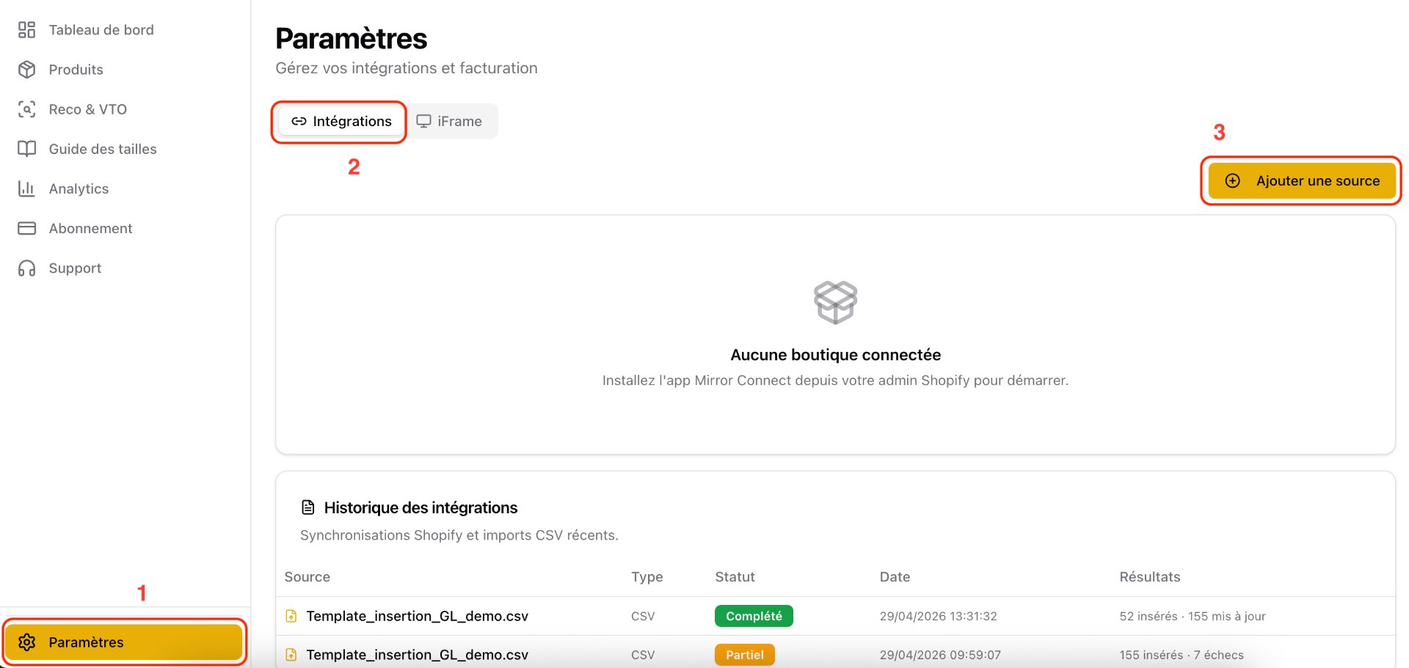This screenshot has width=1409, height=668.
Task: Click the plus circle icon on Ajouter une source
Action: coord(1233,181)
